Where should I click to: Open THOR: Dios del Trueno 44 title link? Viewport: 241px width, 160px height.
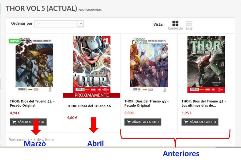point(32,103)
